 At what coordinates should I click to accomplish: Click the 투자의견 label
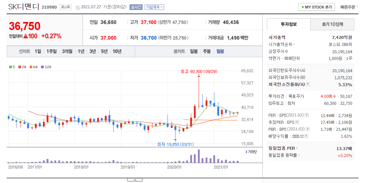click(x=276, y=96)
